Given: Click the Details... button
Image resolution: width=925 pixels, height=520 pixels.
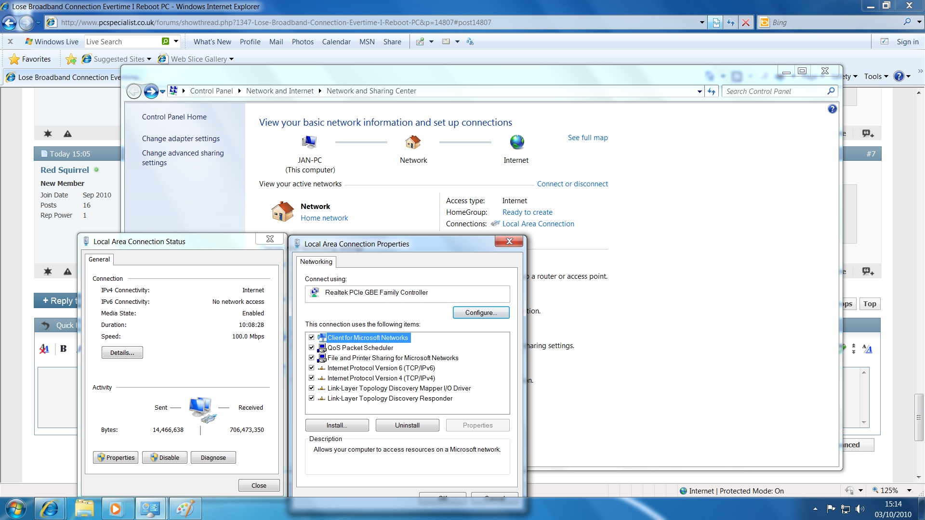Looking at the screenshot, I should tap(122, 352).
